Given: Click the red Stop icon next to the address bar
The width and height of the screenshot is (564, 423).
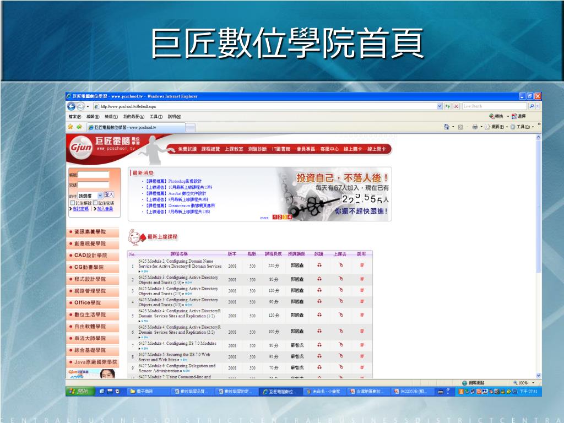Looking at the screenshot, I should click(x=456, y=106).
